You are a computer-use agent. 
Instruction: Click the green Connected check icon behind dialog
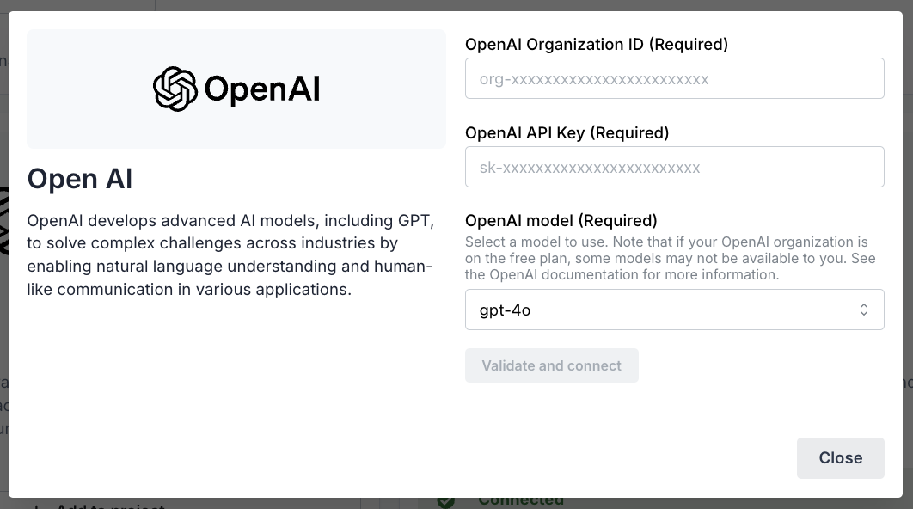[445, 501]
